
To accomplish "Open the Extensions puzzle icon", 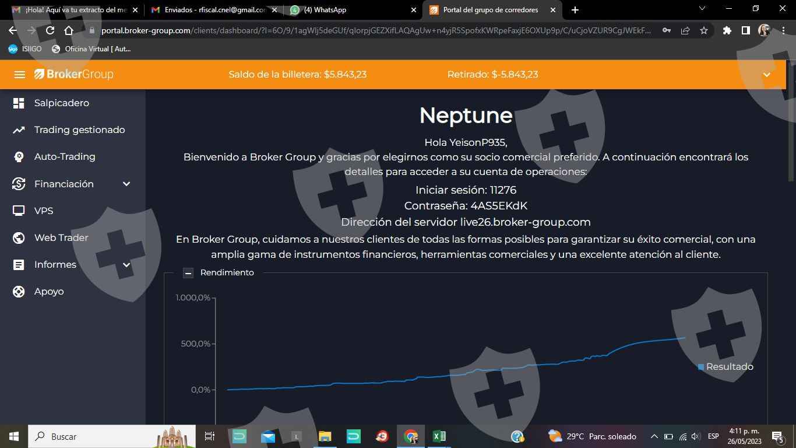I will [727, 30].
